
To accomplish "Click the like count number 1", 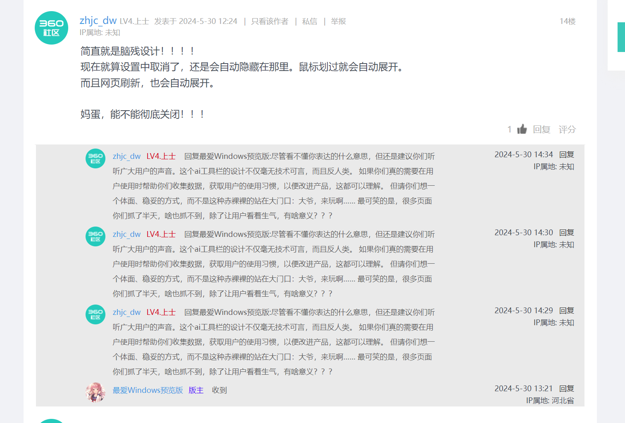I will tap(510, 130).
